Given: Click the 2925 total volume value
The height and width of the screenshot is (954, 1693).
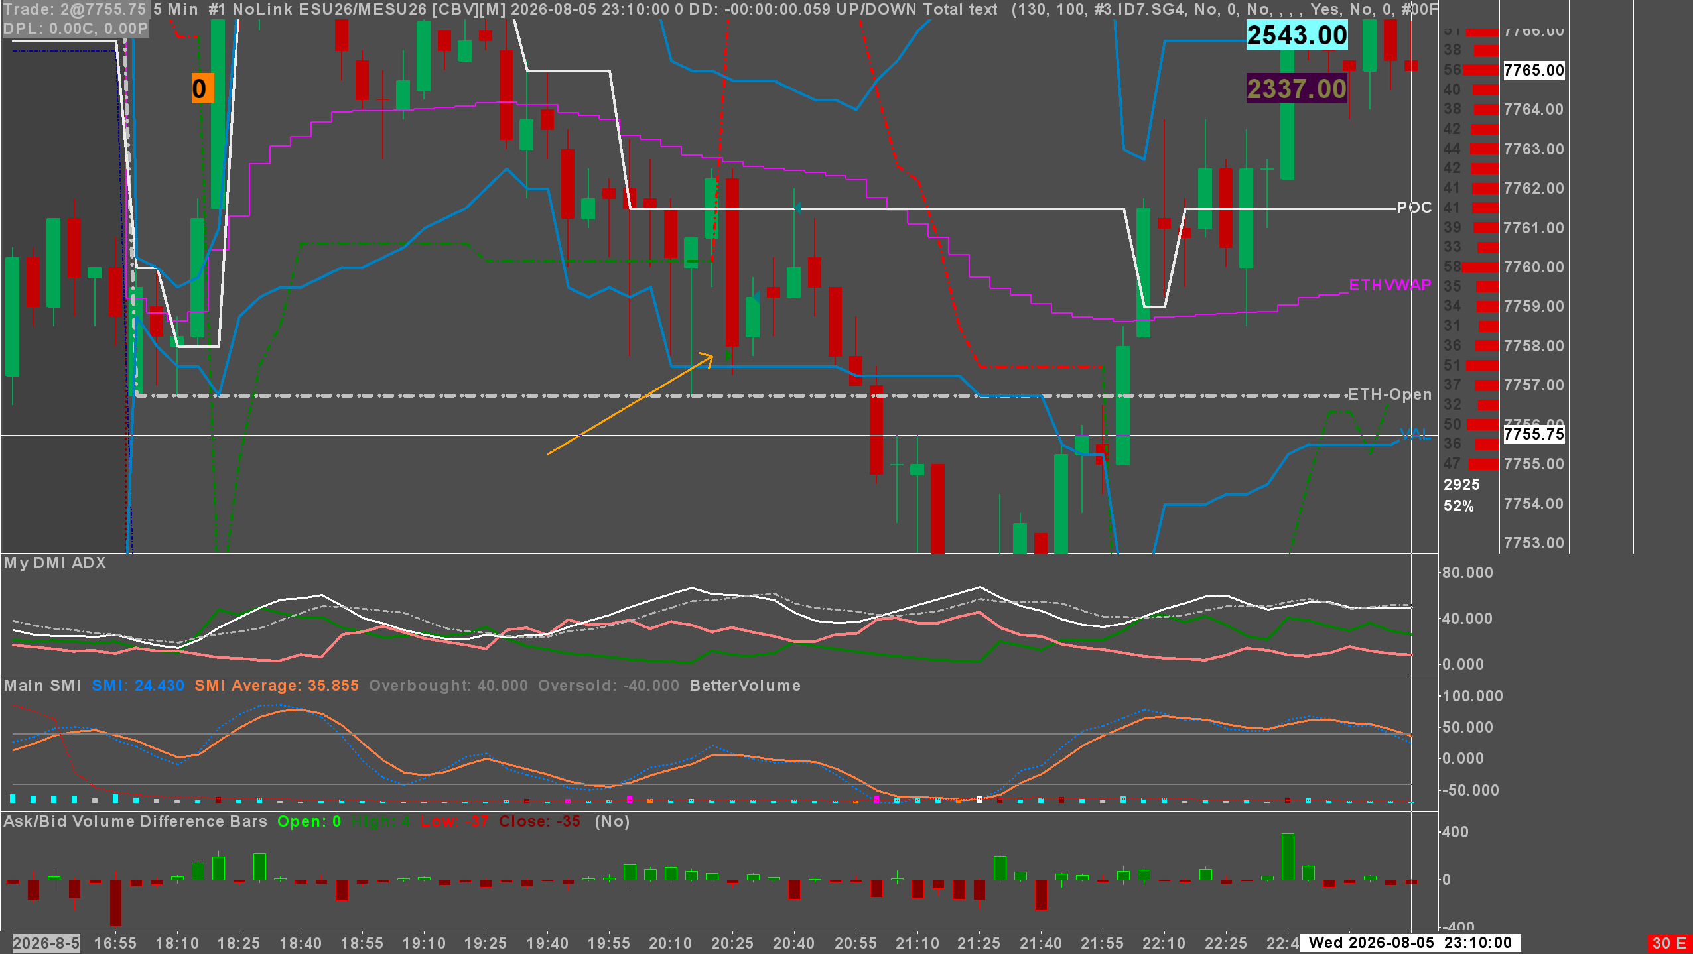Looking at the screenshot, I should click(x=1461, y=485).
